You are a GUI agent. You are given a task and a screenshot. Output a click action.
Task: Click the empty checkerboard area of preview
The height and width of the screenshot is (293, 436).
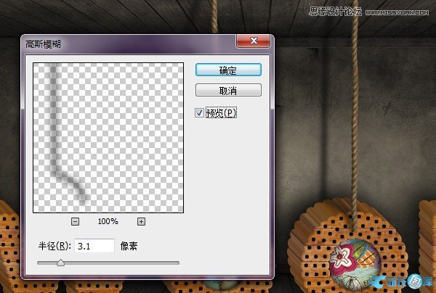tap(131, 131)
